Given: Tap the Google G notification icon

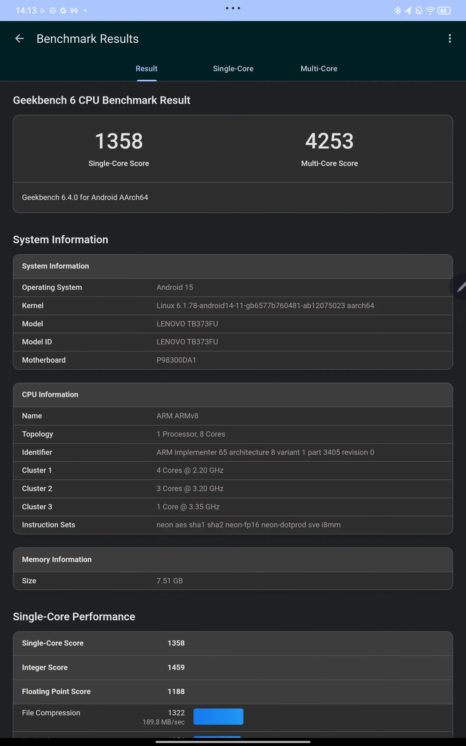Looking at the screenshot, I should (x=63, y=10).
